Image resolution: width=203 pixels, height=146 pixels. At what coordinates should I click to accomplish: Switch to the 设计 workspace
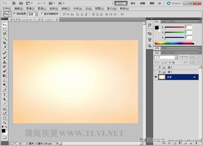click(133, 3)
